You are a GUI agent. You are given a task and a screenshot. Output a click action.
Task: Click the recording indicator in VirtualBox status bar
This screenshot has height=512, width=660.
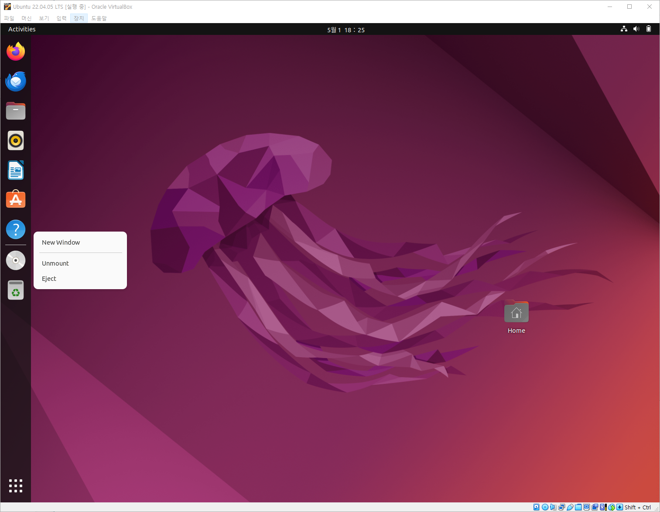point(595,507)
